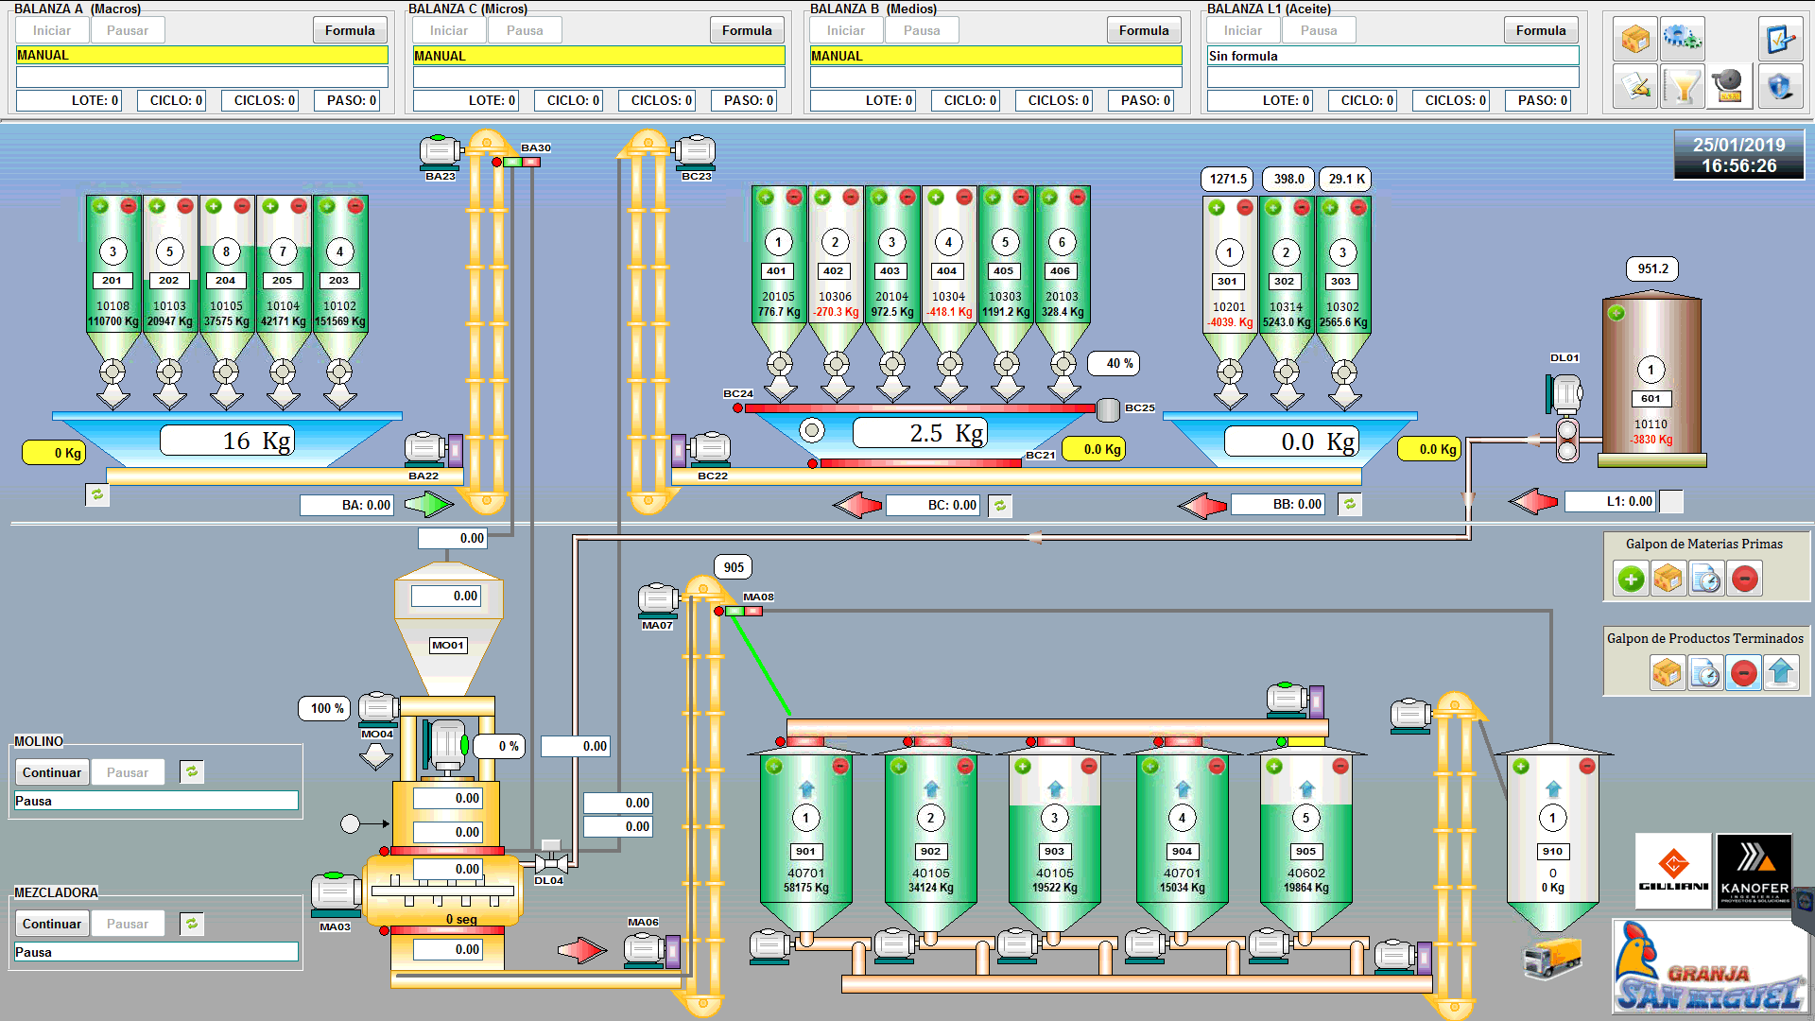Image resolution: width=1815 pixels, height=1021 pixels.
Task: Open Formula for Balanza A Macros
Action: 350,30
